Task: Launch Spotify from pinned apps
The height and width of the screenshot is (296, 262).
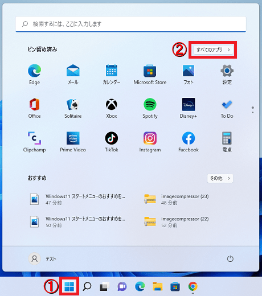Action: (150, 108)
